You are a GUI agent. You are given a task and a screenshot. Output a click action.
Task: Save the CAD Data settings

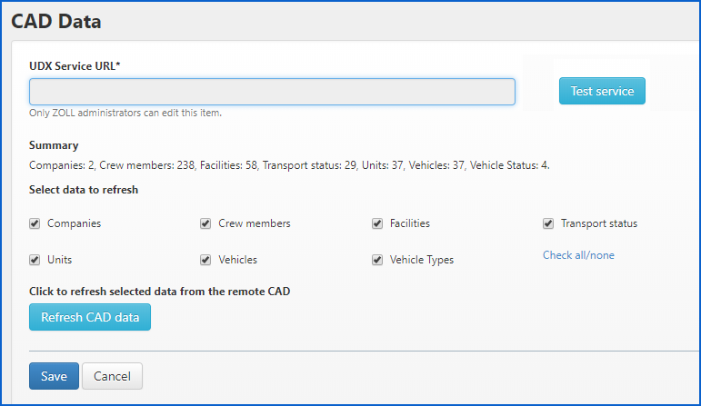click(x=54, y=376)
